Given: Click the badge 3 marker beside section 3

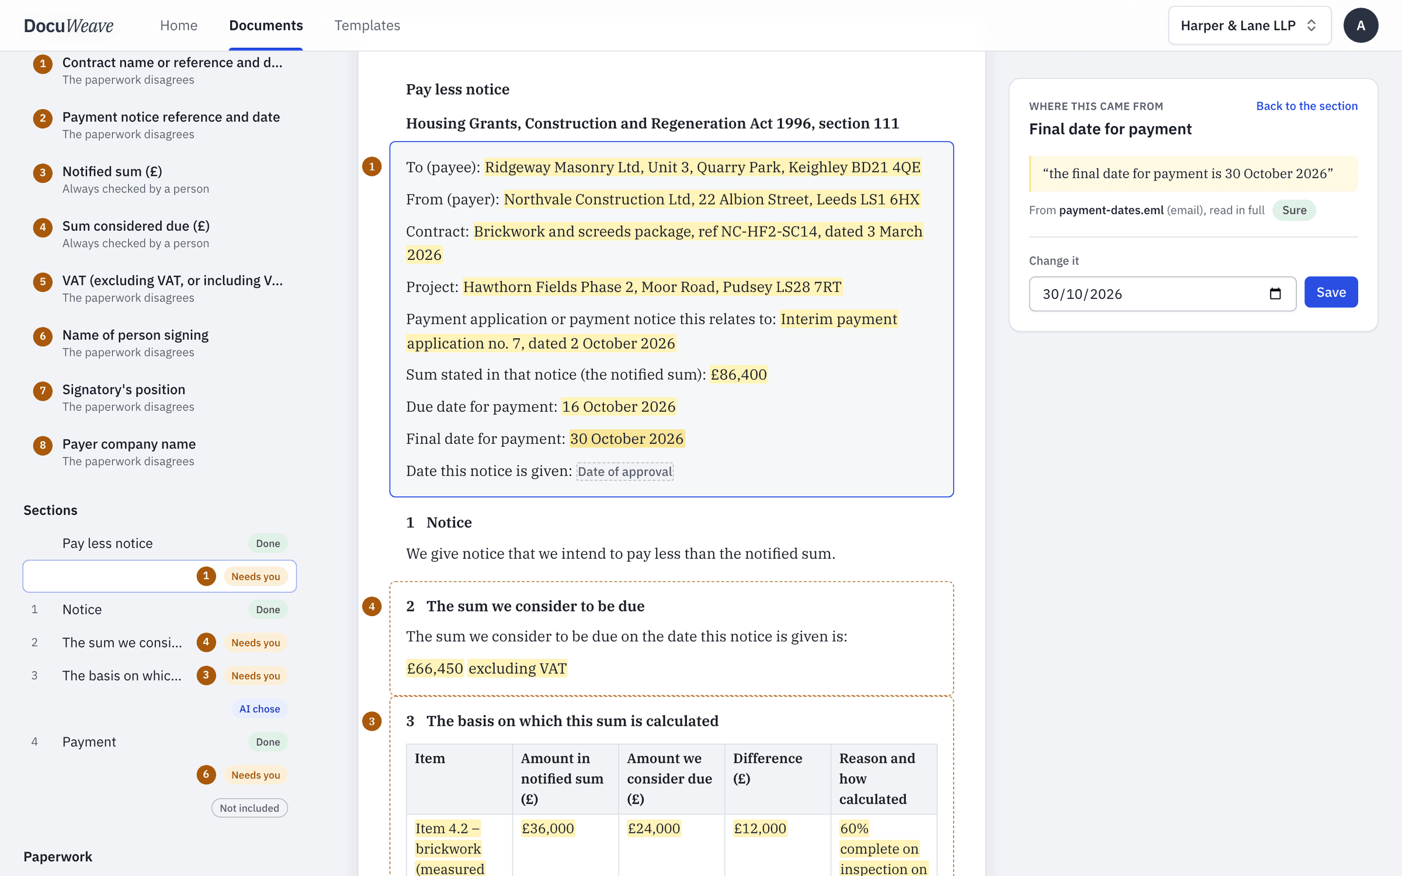Looking at the screenshot, I should [x=372, y=721].
